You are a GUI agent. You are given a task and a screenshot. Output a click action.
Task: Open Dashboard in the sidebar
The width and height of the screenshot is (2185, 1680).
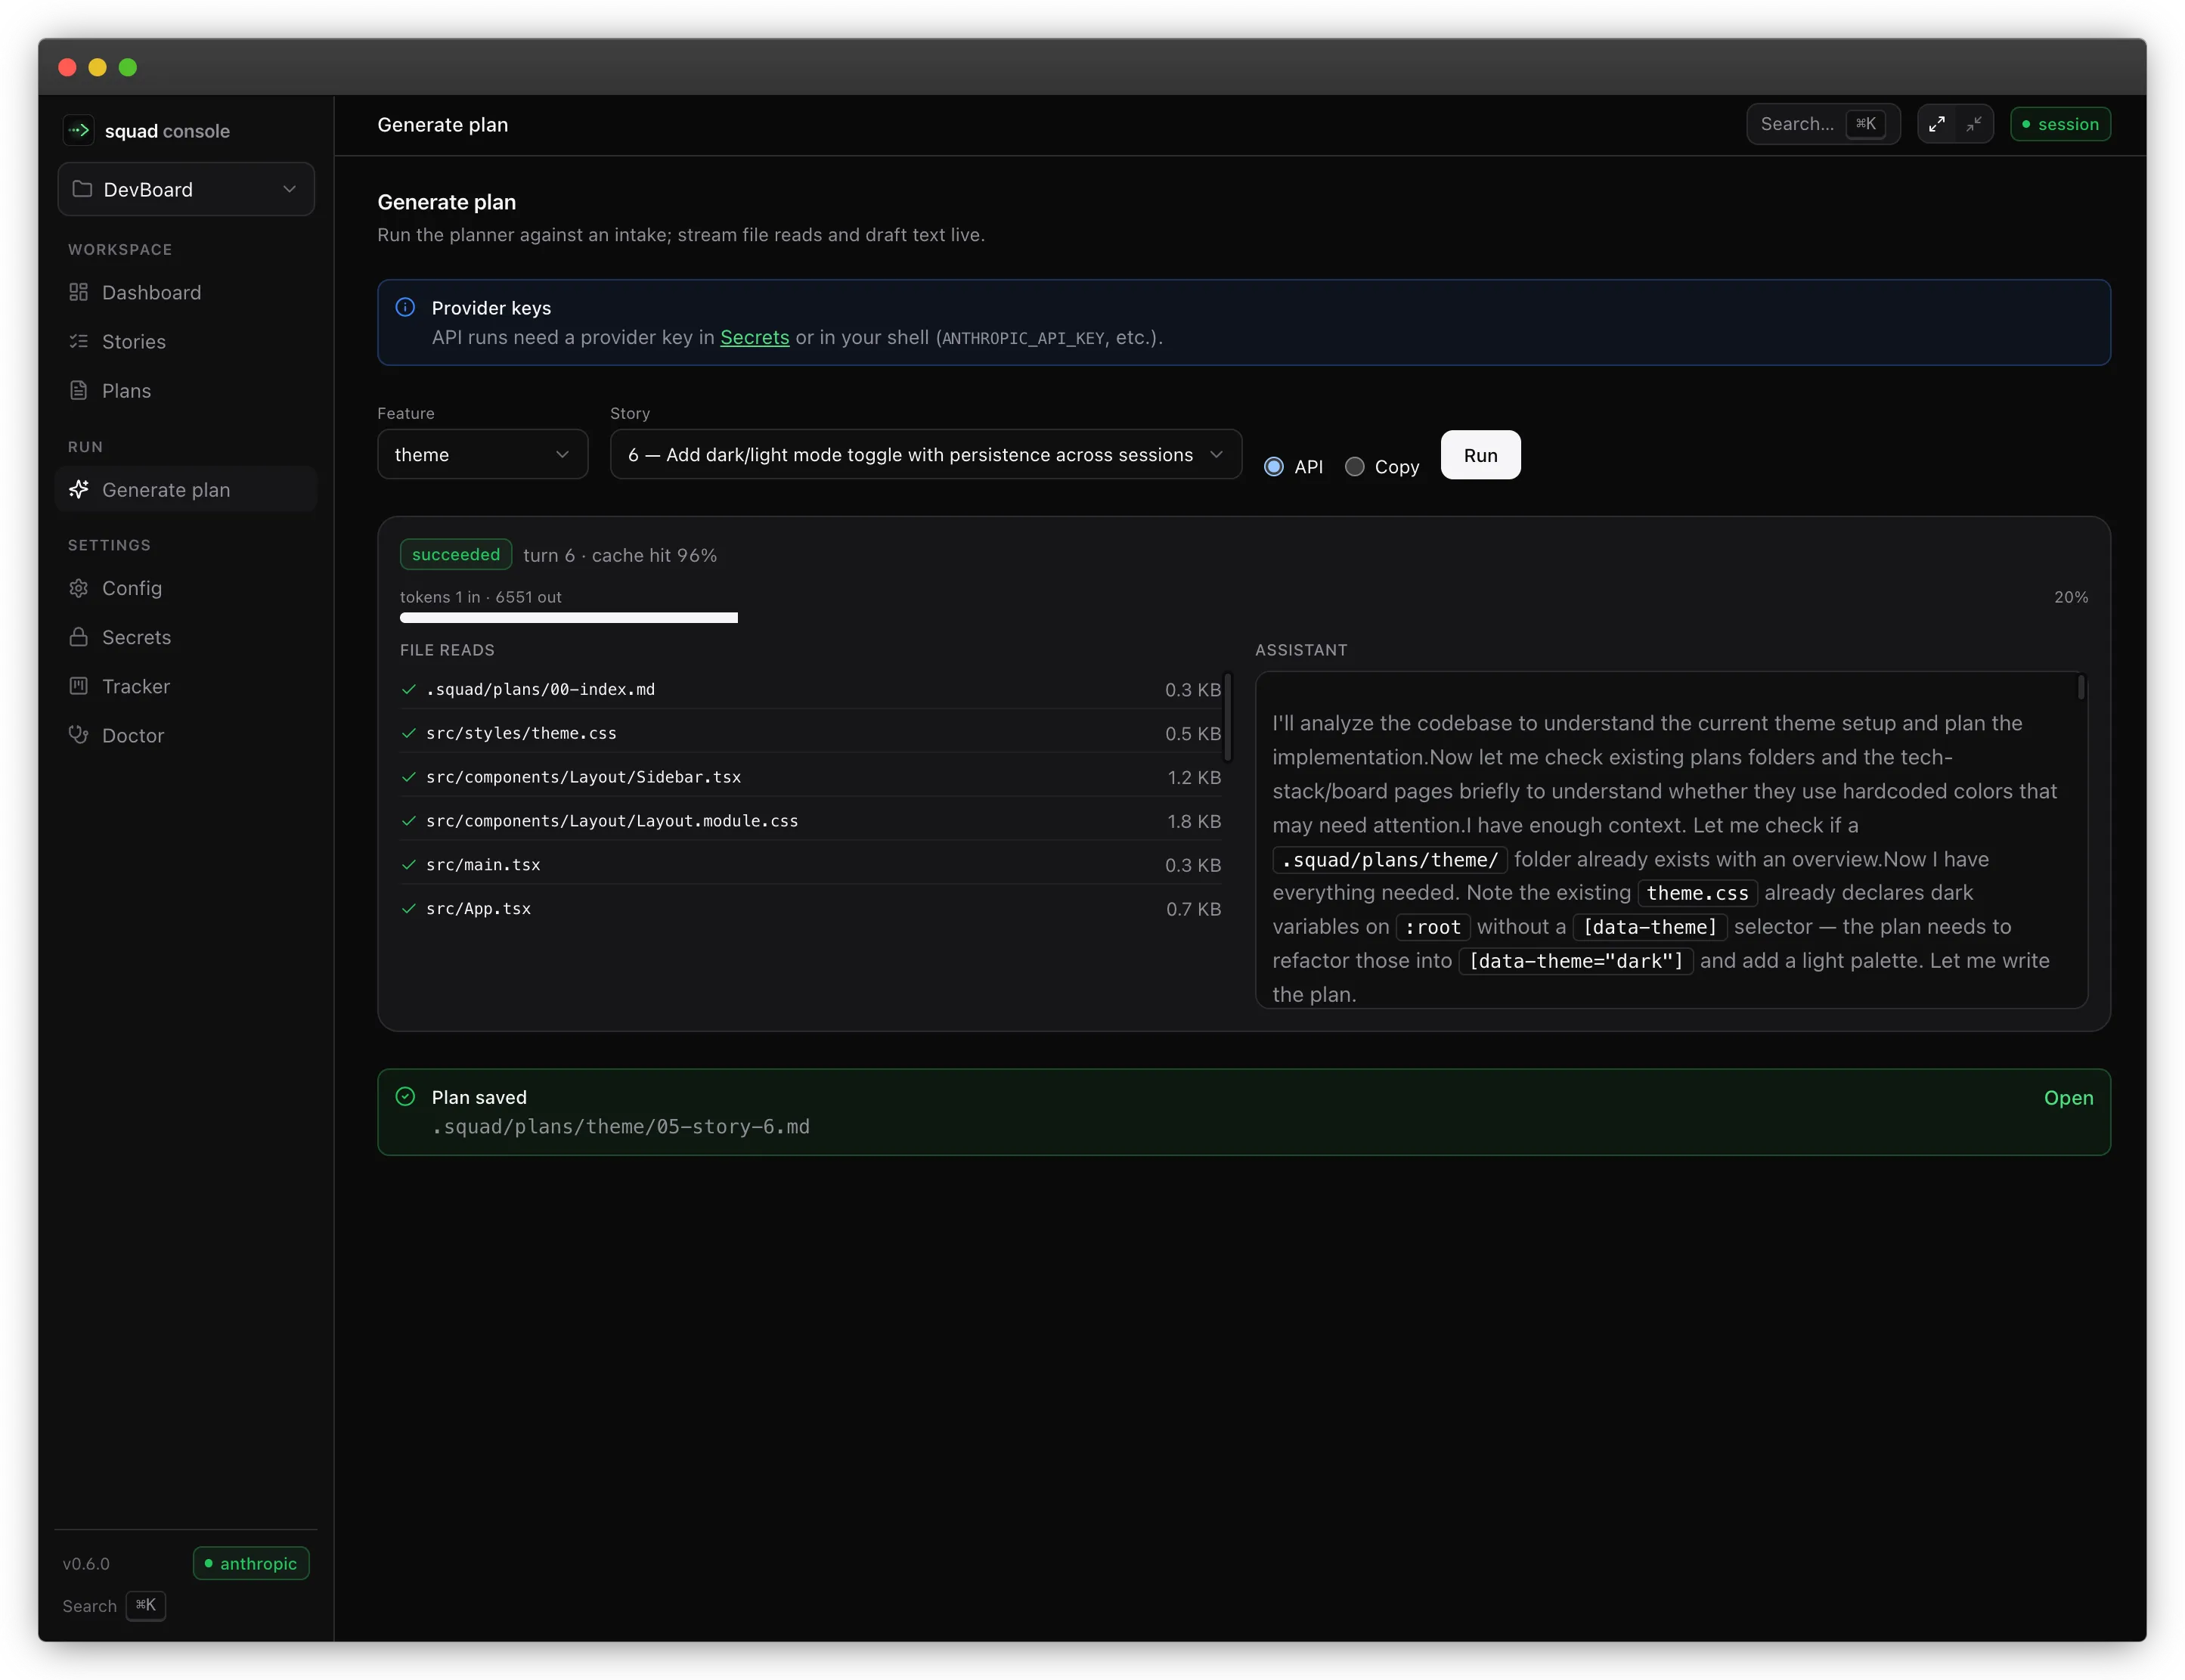click(186, 292)
